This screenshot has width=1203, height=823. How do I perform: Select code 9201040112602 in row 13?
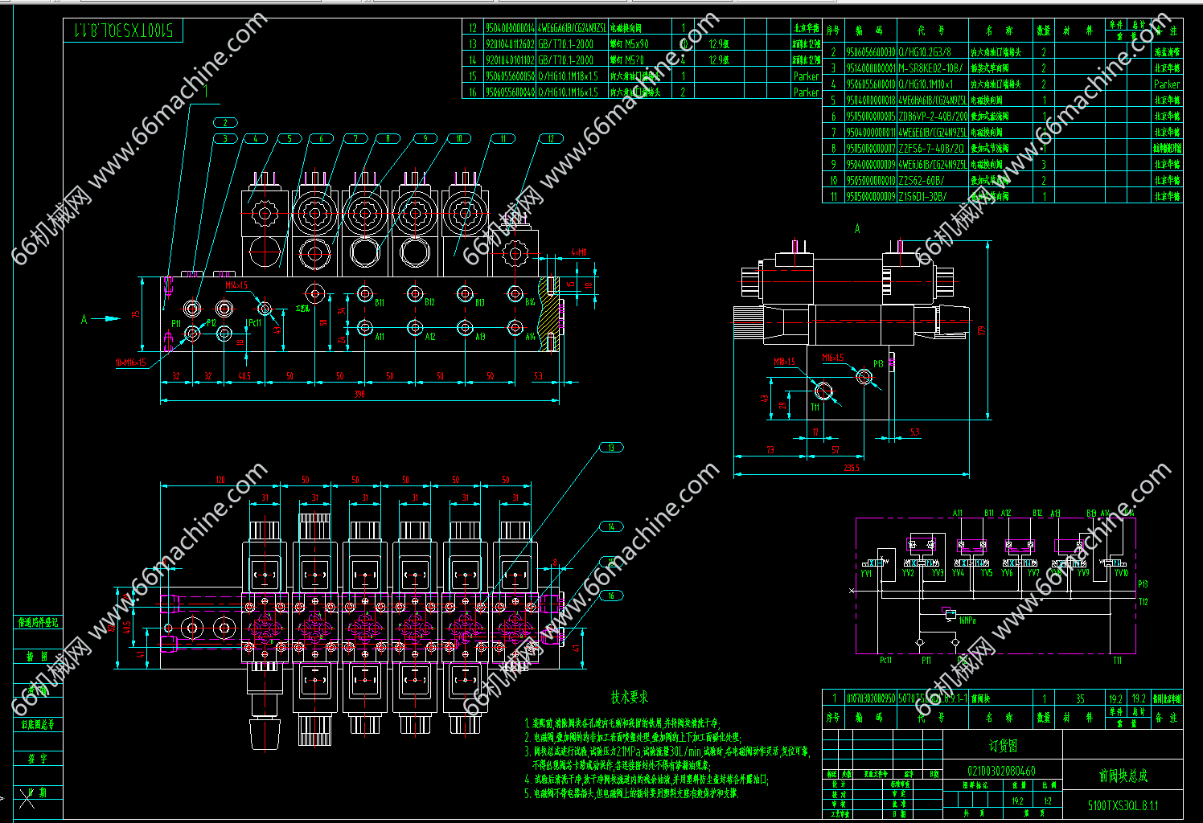coord(510,44)
